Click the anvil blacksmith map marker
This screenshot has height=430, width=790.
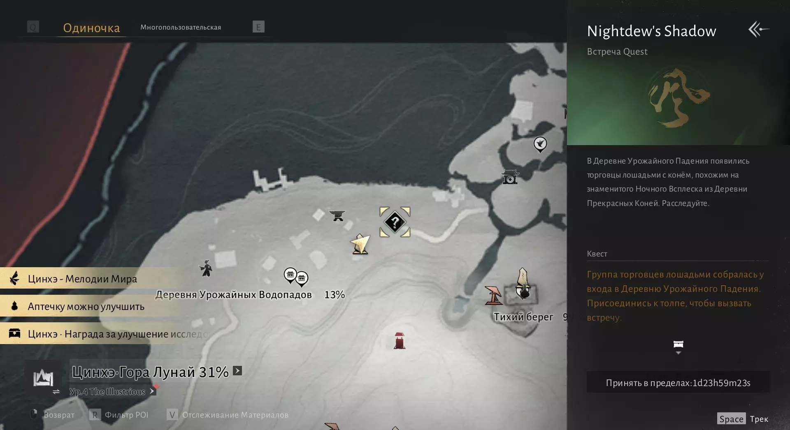[337, 215]
